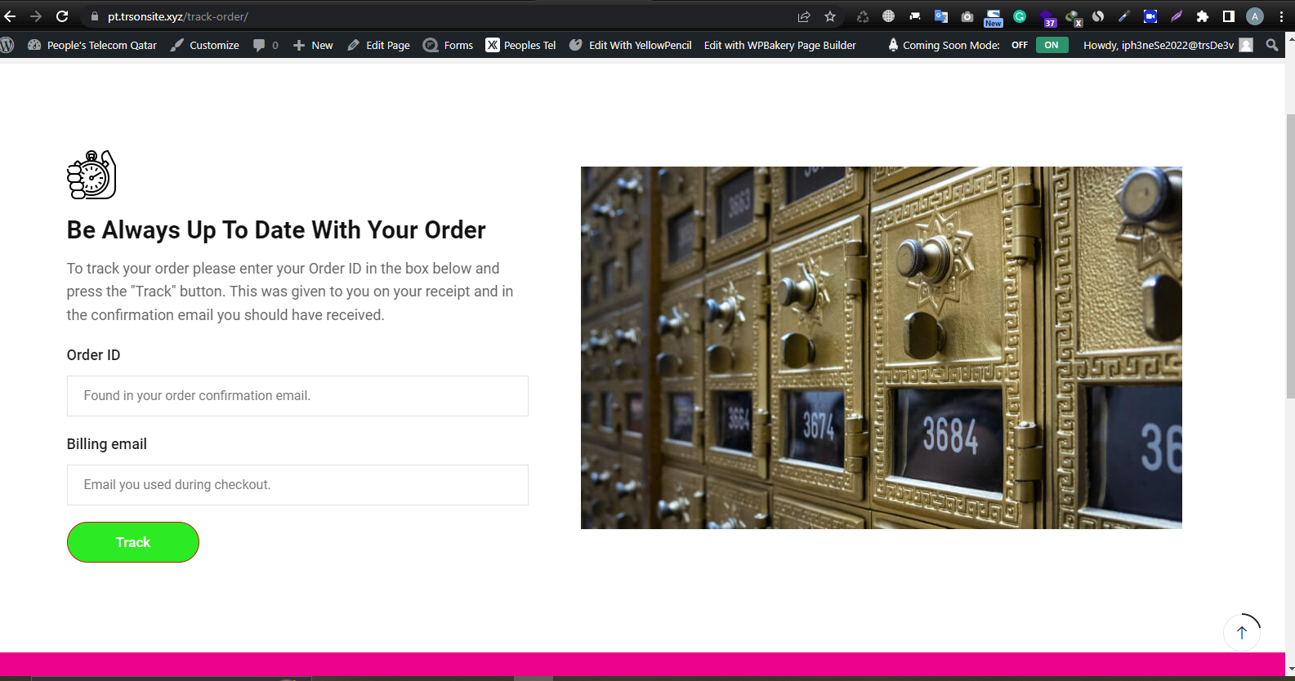The image size is (1295, 681).
Task: Click the green Track button
Action: tap(133, 542)
